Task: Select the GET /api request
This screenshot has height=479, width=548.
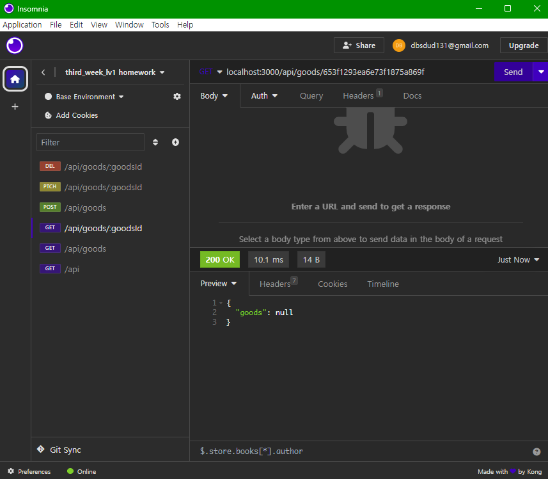Action: [110, 269]
